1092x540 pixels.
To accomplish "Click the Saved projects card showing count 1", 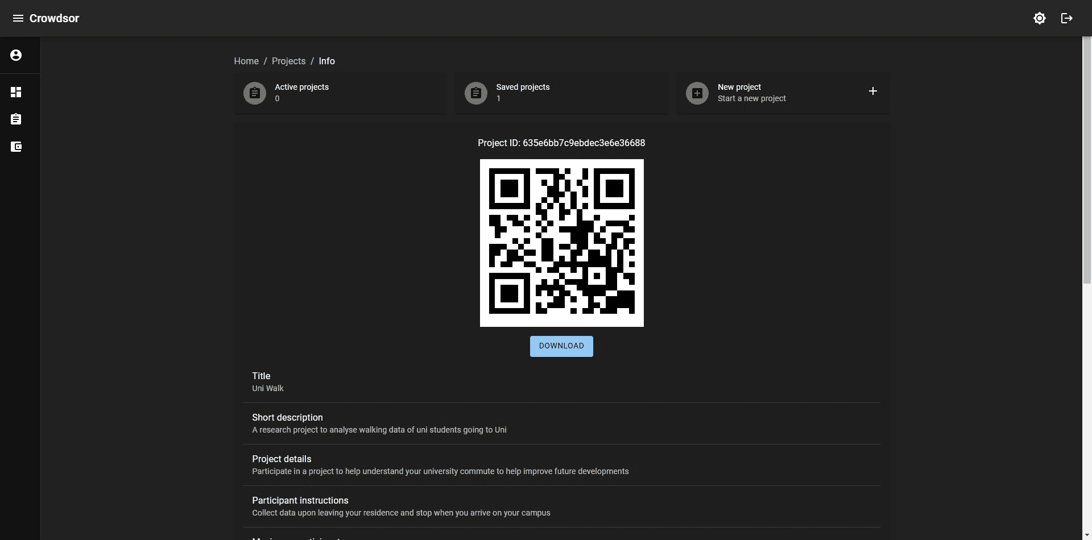I will pos(561,93).
